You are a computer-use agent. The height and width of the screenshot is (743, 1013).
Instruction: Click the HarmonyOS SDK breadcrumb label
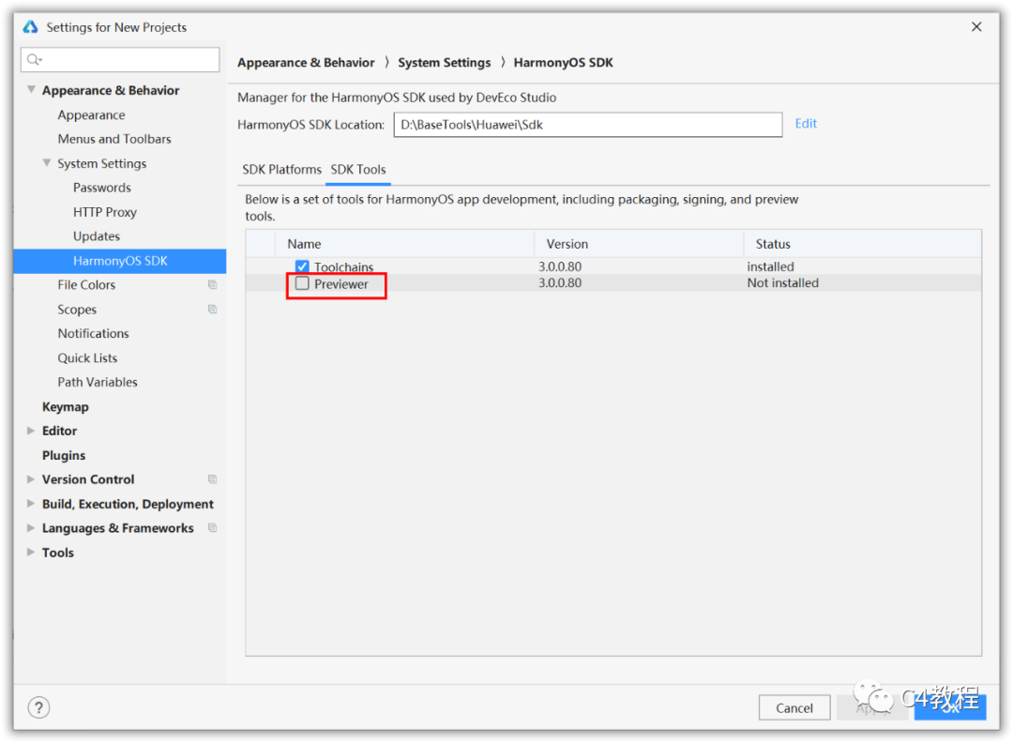click(564, 63)
